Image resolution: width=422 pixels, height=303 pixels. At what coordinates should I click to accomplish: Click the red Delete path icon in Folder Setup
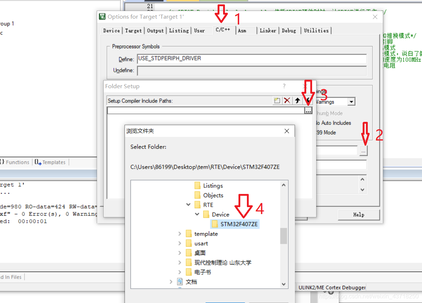[x=287, y=101]
